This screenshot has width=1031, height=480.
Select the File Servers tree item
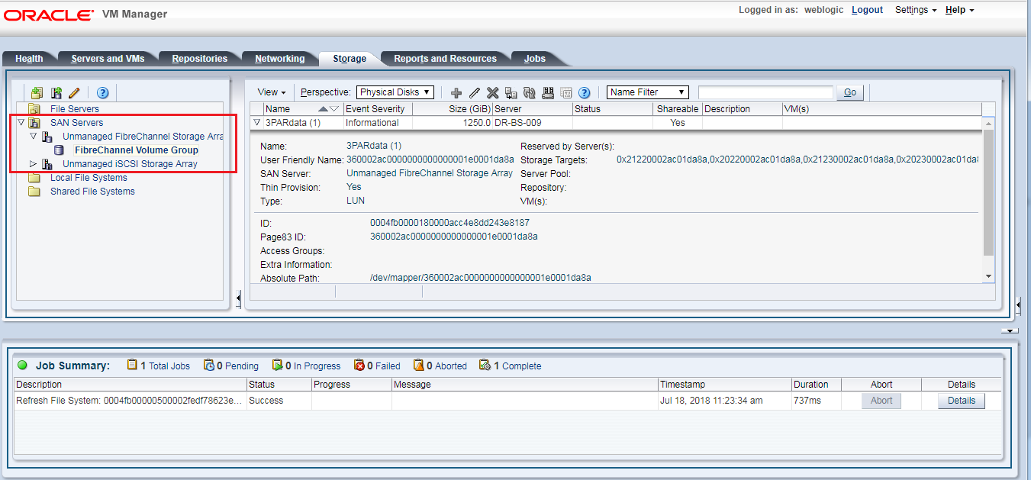pos(75,109)
